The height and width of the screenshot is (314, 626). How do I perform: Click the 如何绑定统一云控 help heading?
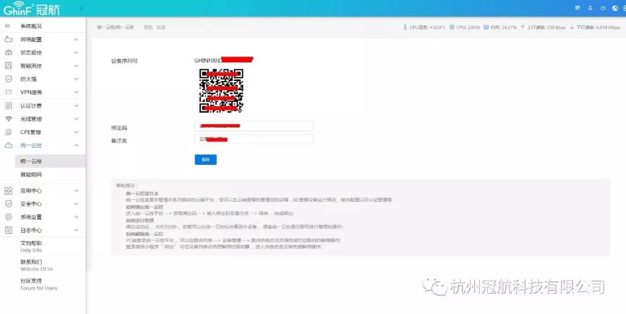coord(144,207)
